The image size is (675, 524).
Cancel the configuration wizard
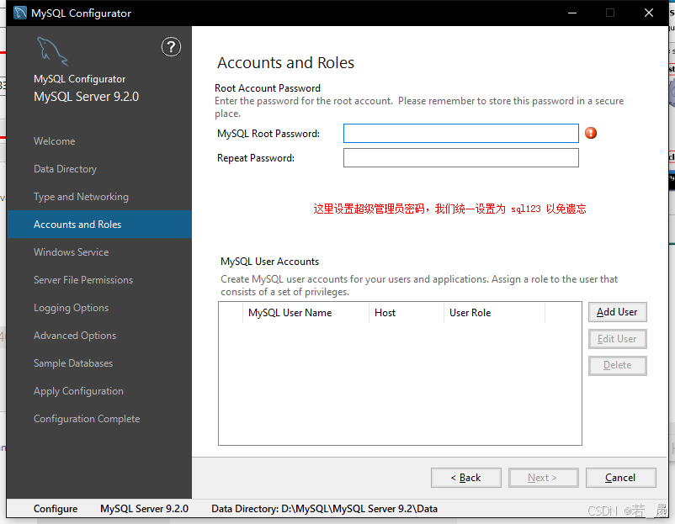click(621, 478)
